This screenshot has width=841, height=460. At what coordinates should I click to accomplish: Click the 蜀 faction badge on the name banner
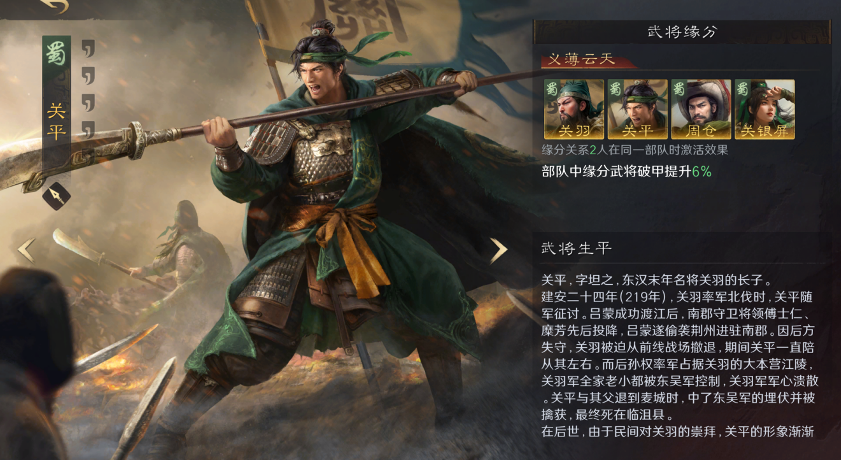(56, 54)
